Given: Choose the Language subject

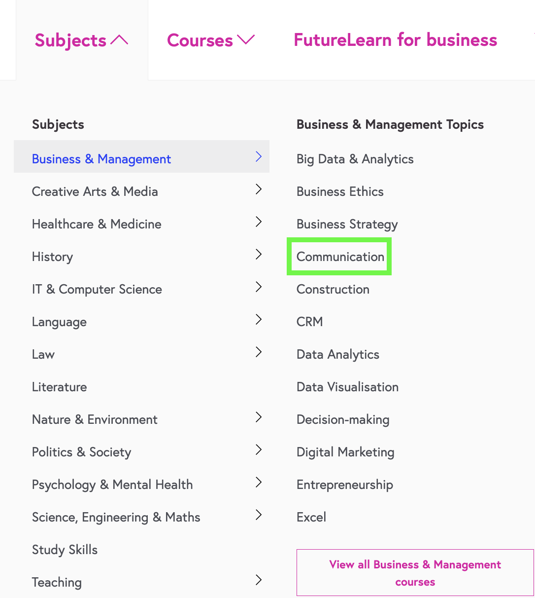Looking at the screenshot, I should click(59, 322).
